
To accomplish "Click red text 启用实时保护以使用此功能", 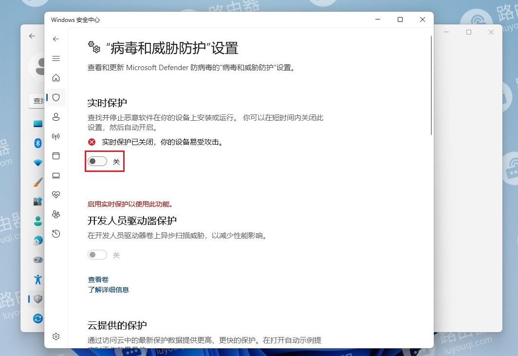I will point(130,204).
